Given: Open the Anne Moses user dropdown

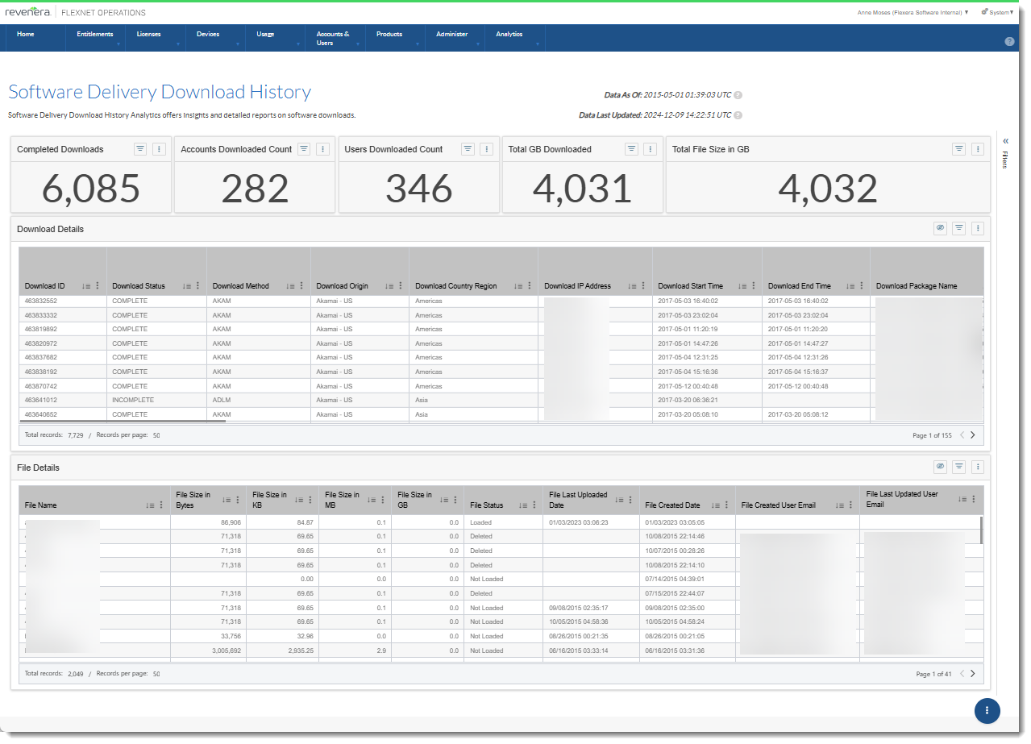Looking at the screenshot, I should click(913, 12).
